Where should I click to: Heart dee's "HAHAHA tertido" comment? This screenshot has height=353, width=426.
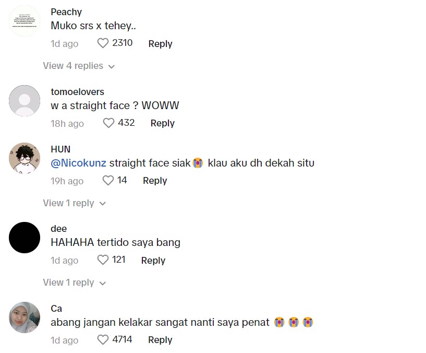pyautogui.click(x=103, y=260)
